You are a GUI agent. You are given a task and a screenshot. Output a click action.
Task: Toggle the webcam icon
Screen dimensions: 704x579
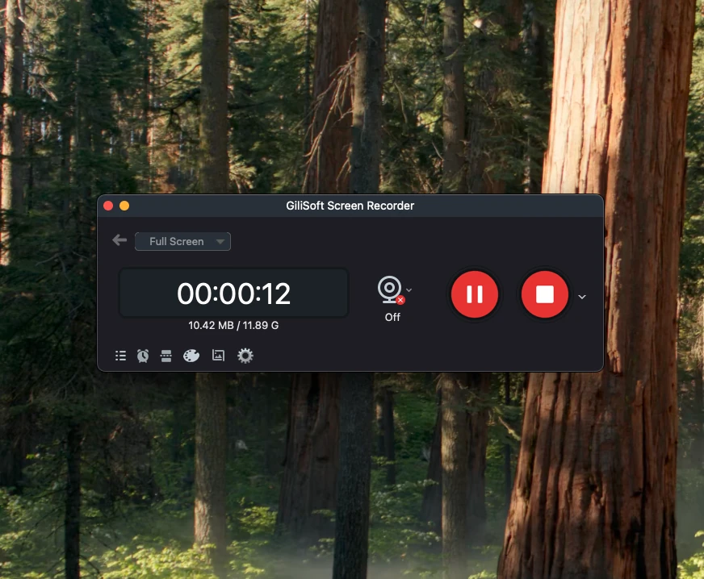click(x=390, y=289)
